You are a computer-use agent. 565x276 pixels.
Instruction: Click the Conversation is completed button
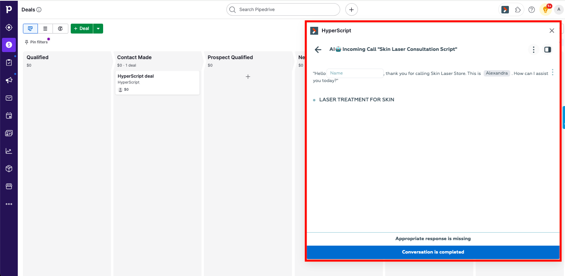[x=433, y=252]
